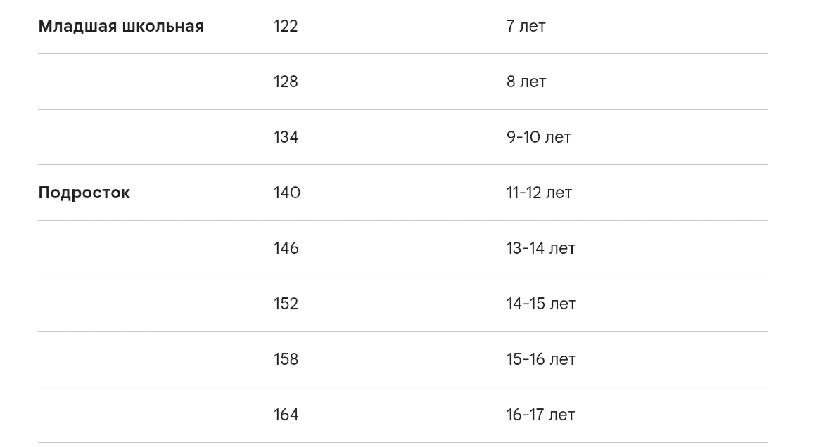Select the '16-17 лет' age cell
Screen dimensions: 814x447
[541, 415]
